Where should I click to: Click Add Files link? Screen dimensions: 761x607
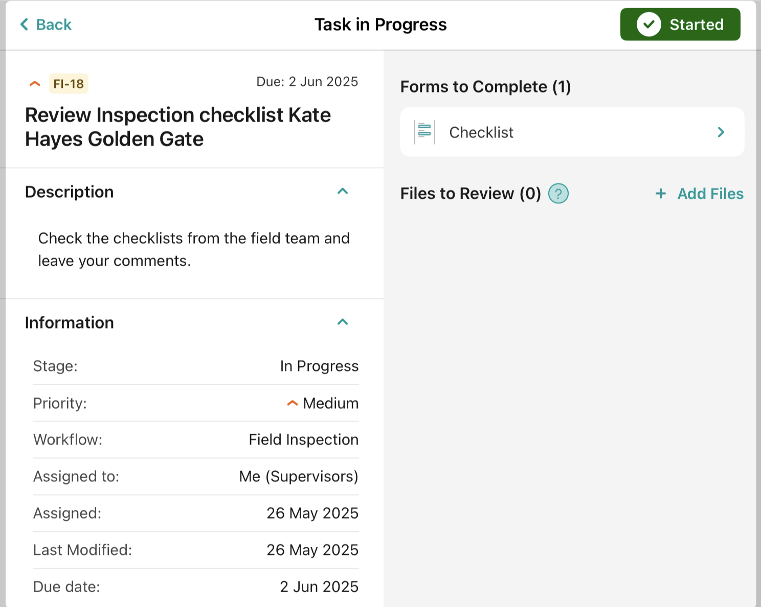710,194
